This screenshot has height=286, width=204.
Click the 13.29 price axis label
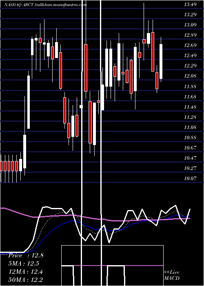(190, 15)
